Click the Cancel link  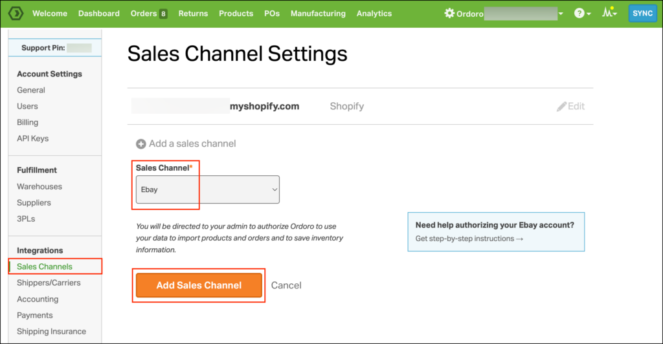[x=286, y=285]
